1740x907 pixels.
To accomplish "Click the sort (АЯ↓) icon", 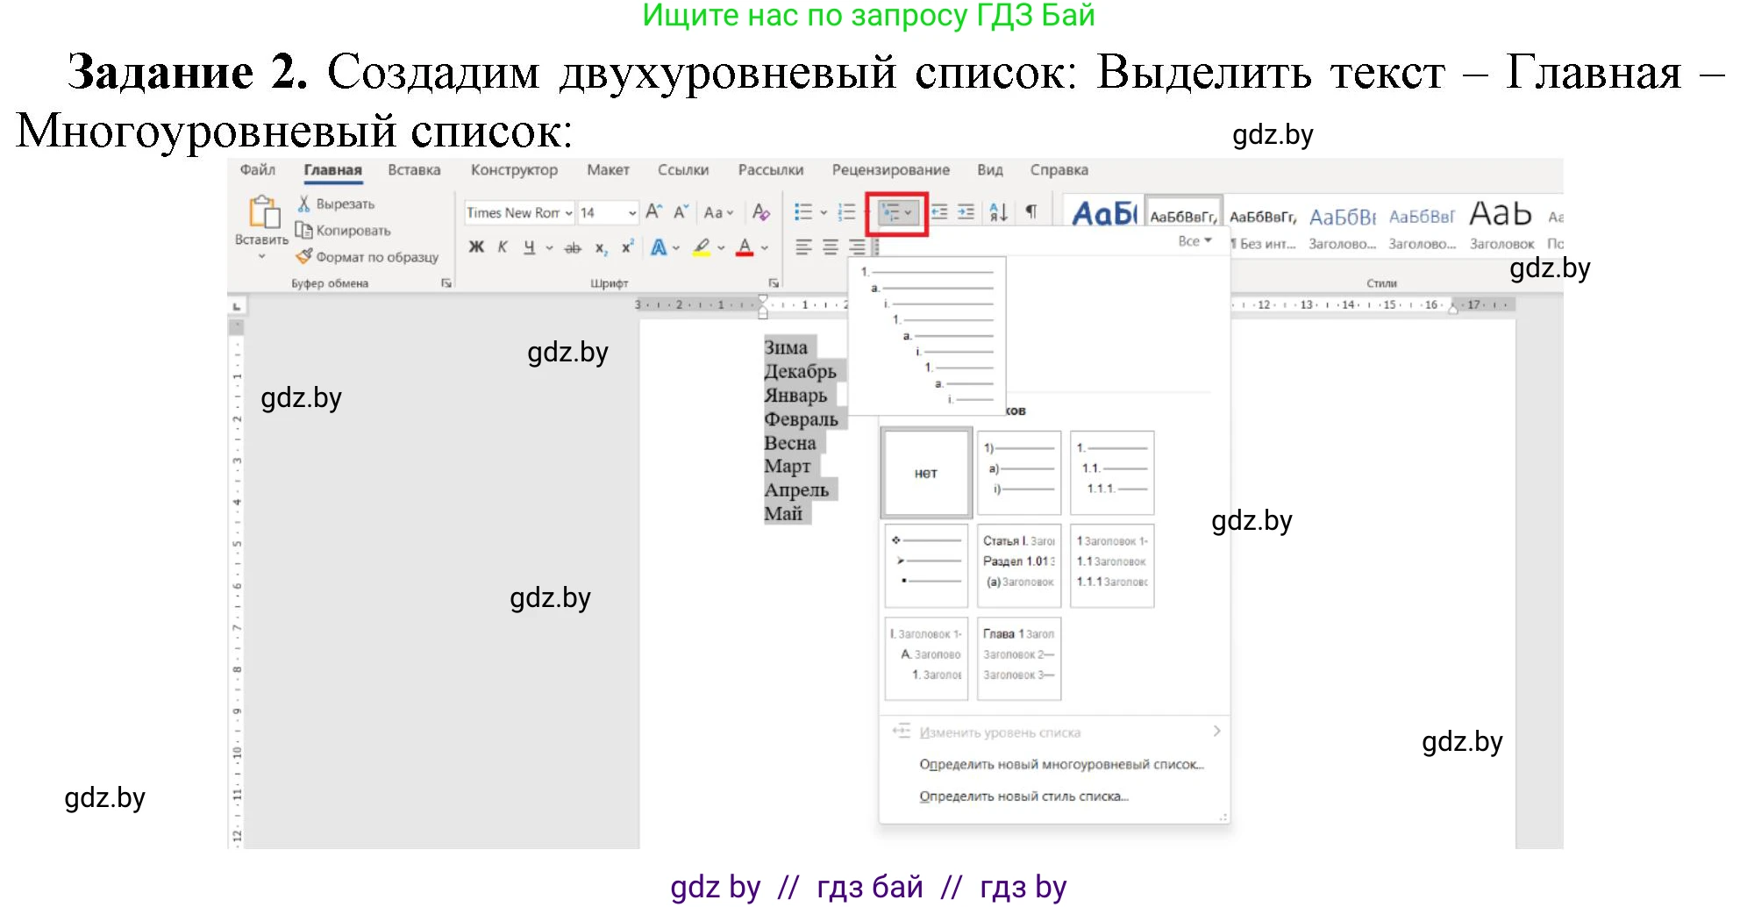I will click(998, 211).
